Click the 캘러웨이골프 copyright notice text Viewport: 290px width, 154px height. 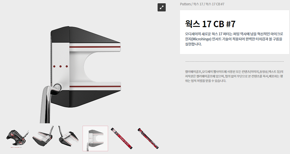coord(234,76)
